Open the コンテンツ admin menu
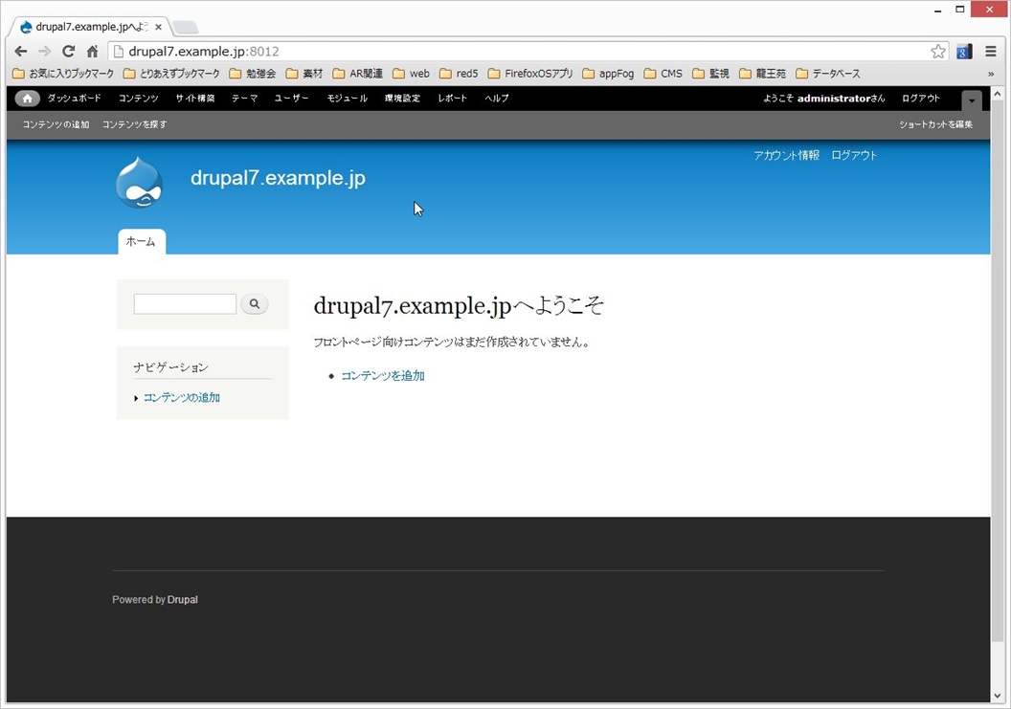Viewport: 1011px width, 709px height. coord(138,98)
